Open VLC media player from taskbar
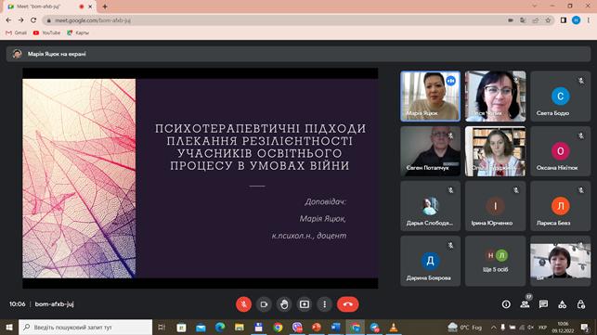Viewport: 597px width, 335px height. point(394,327)
